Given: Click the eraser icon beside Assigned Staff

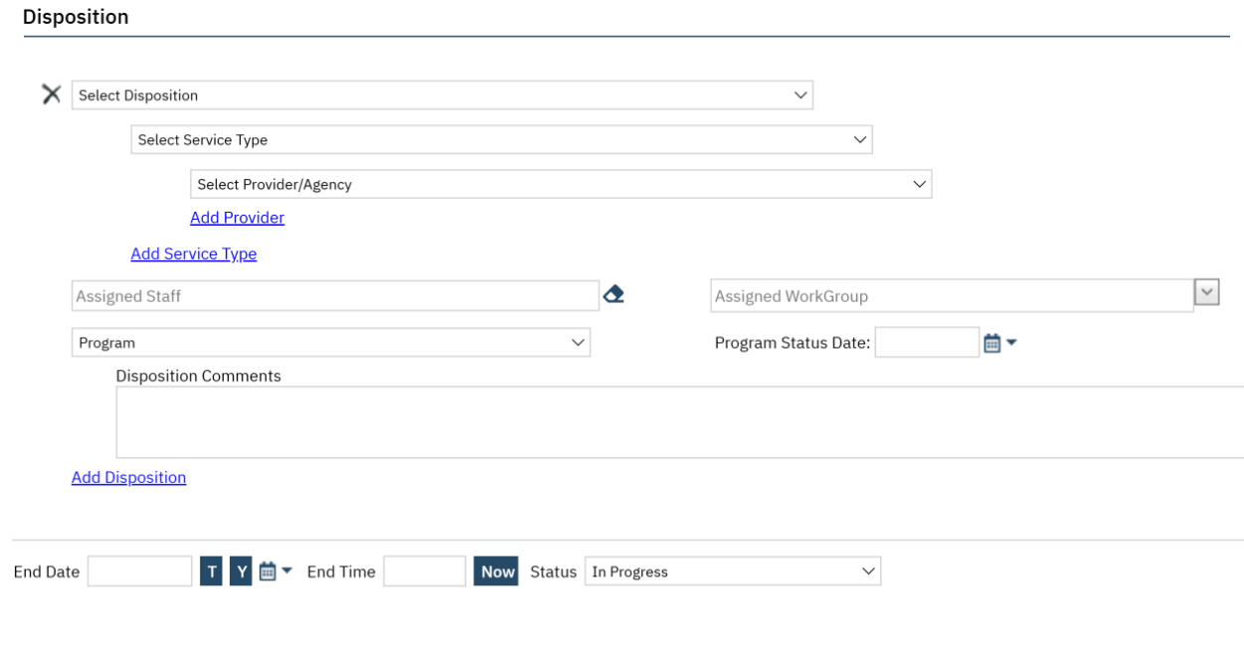Looking at the screenshot, I should [614, 294].
